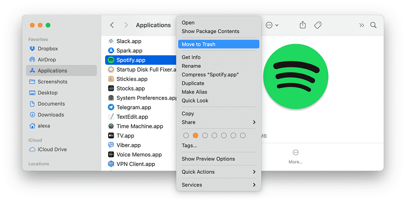
Task: Click the Spark app icon
Action: 111,51
